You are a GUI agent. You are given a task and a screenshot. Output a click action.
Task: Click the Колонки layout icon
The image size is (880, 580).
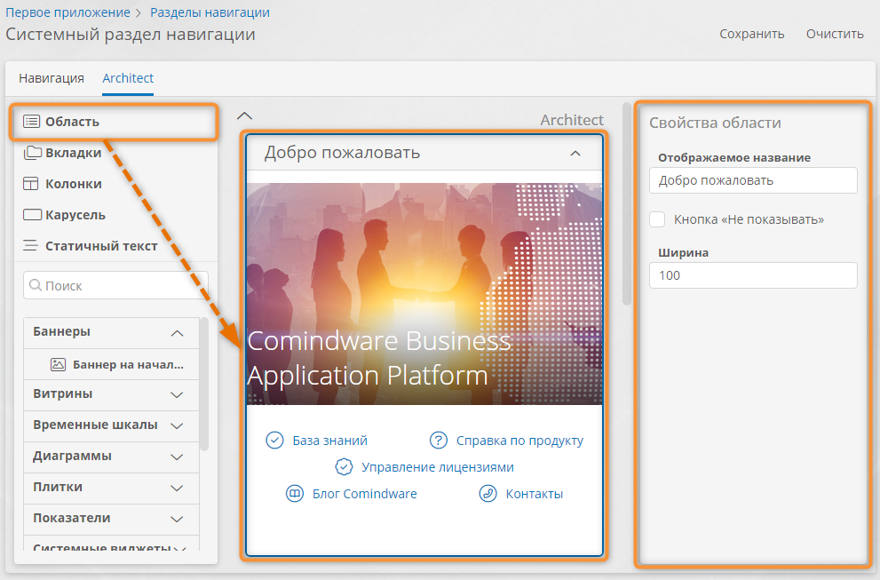(32, 184)
